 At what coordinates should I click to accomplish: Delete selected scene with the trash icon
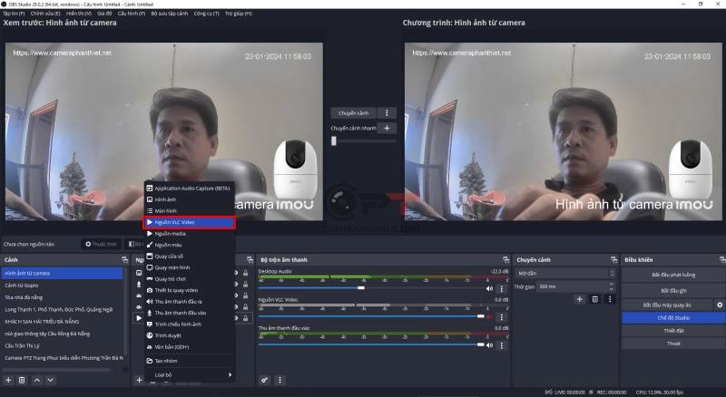22,380
